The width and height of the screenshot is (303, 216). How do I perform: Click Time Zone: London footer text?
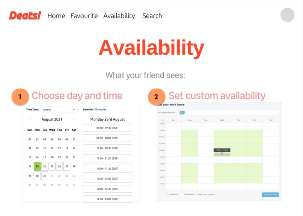tap(206, 195)
